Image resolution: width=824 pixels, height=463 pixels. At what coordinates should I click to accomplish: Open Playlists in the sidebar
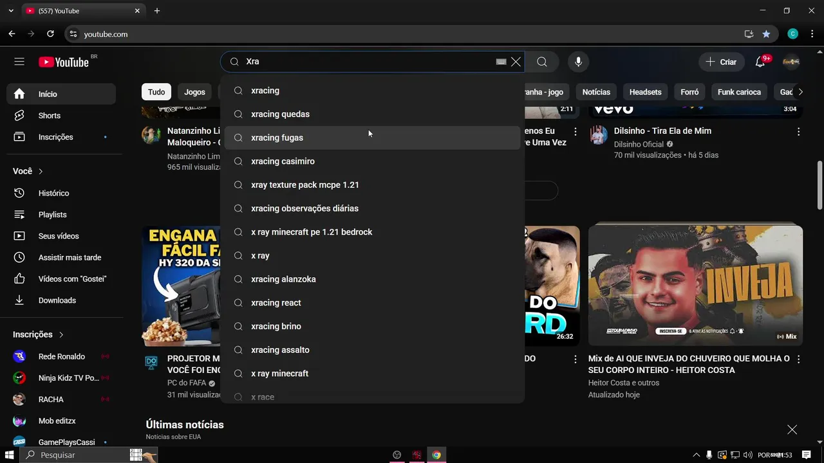tap(61, 215)
